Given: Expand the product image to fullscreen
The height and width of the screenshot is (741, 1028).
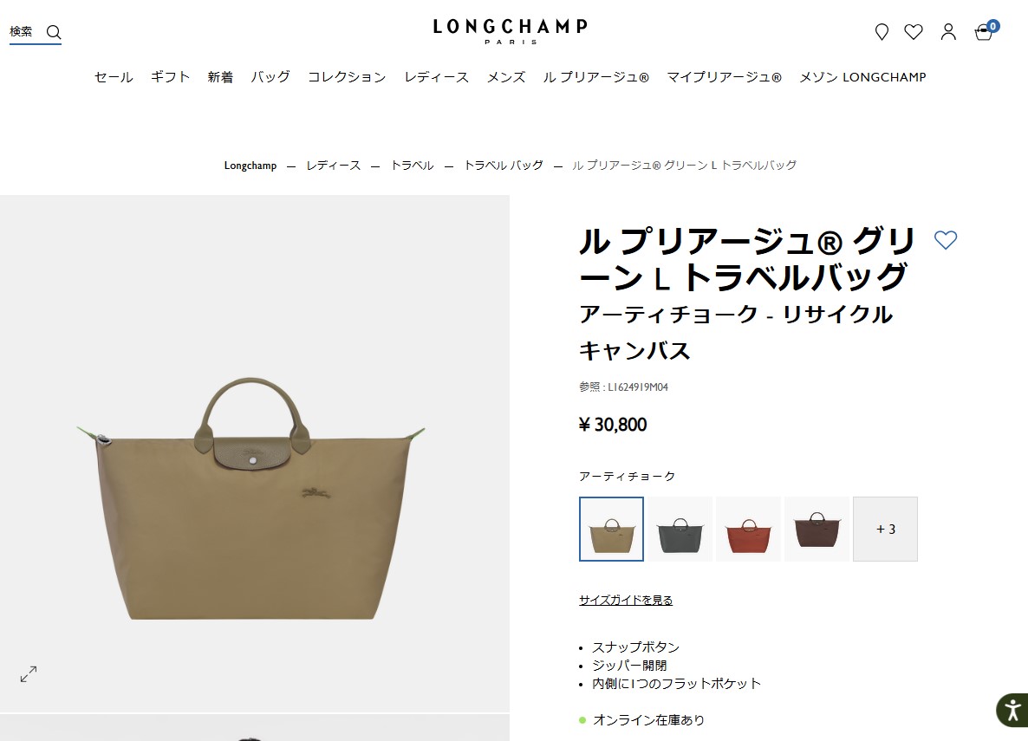Looking at the screenshot, I should click(29, 674).
